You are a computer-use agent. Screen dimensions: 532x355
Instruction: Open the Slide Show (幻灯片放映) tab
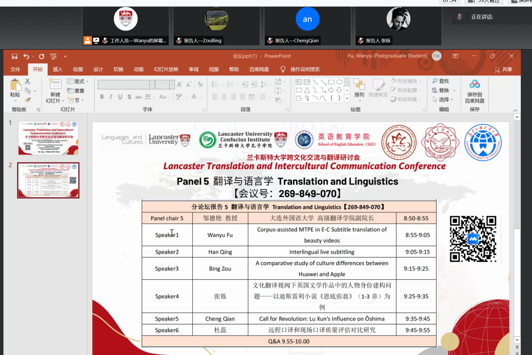click(x=166, y=70)
